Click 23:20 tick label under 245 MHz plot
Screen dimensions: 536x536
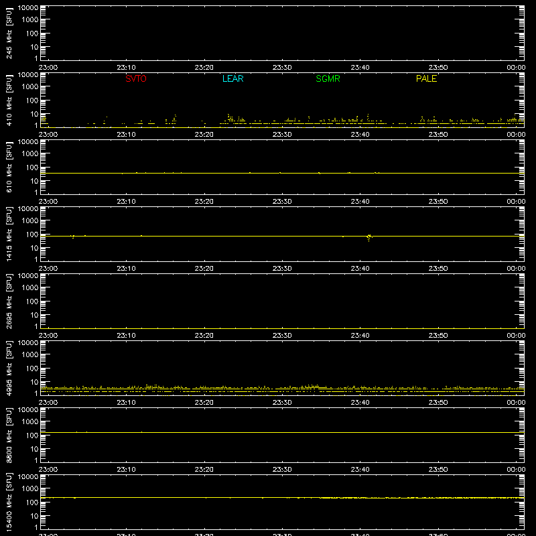pyautogui.click(x=204, y=68)
